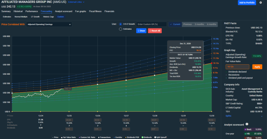Open Price Correlated With dropdown
Image resolution: width=267 pixels, height=139 pixels.
pyautogui.click(x=49, y=24)
